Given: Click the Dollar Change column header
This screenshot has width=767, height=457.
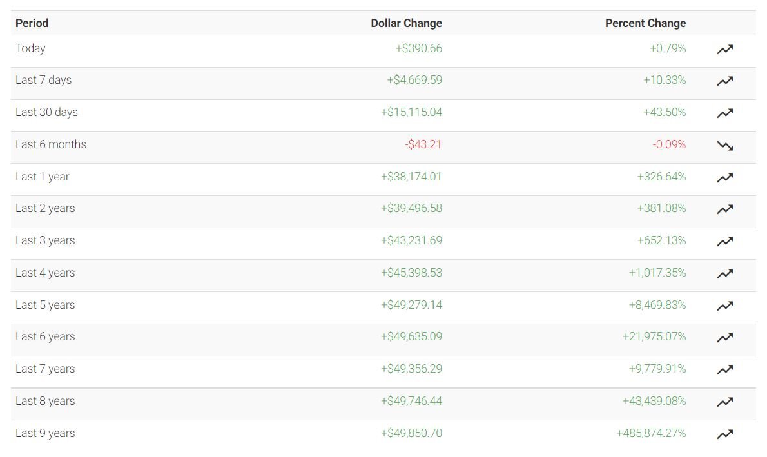Looking at the screenshot, I should click(x=406, y=23).
